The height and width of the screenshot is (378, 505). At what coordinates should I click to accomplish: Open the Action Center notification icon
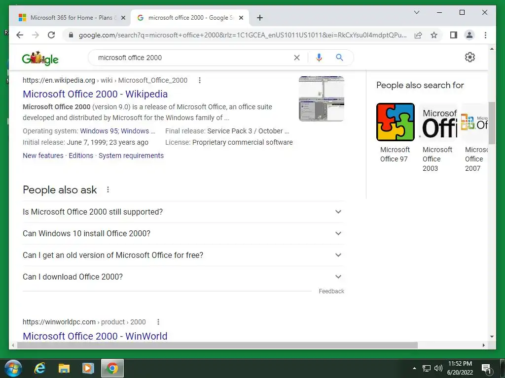486,368
